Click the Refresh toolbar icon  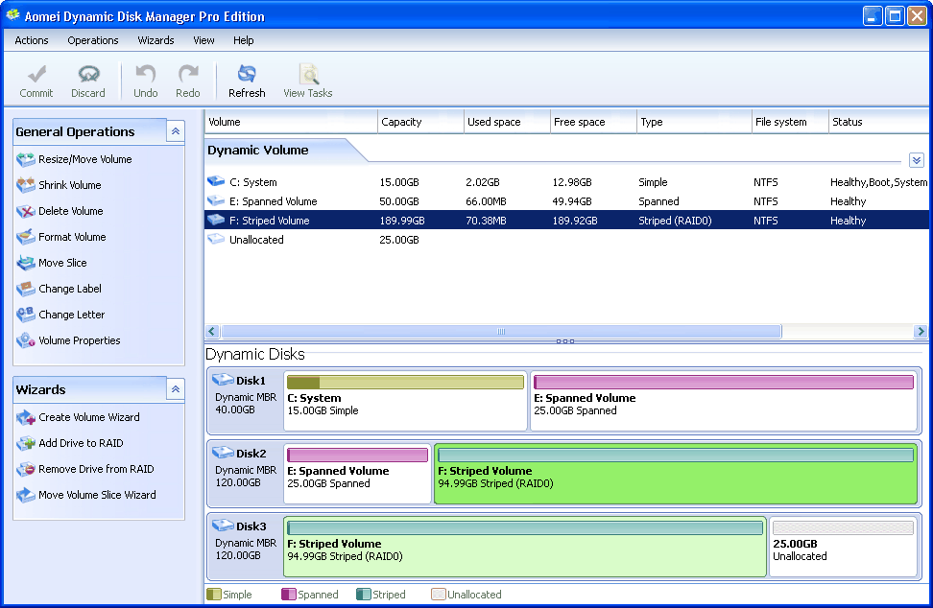point(247,75)
